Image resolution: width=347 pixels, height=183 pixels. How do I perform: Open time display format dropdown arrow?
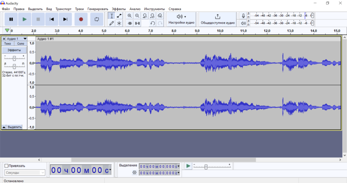(110, 170)
